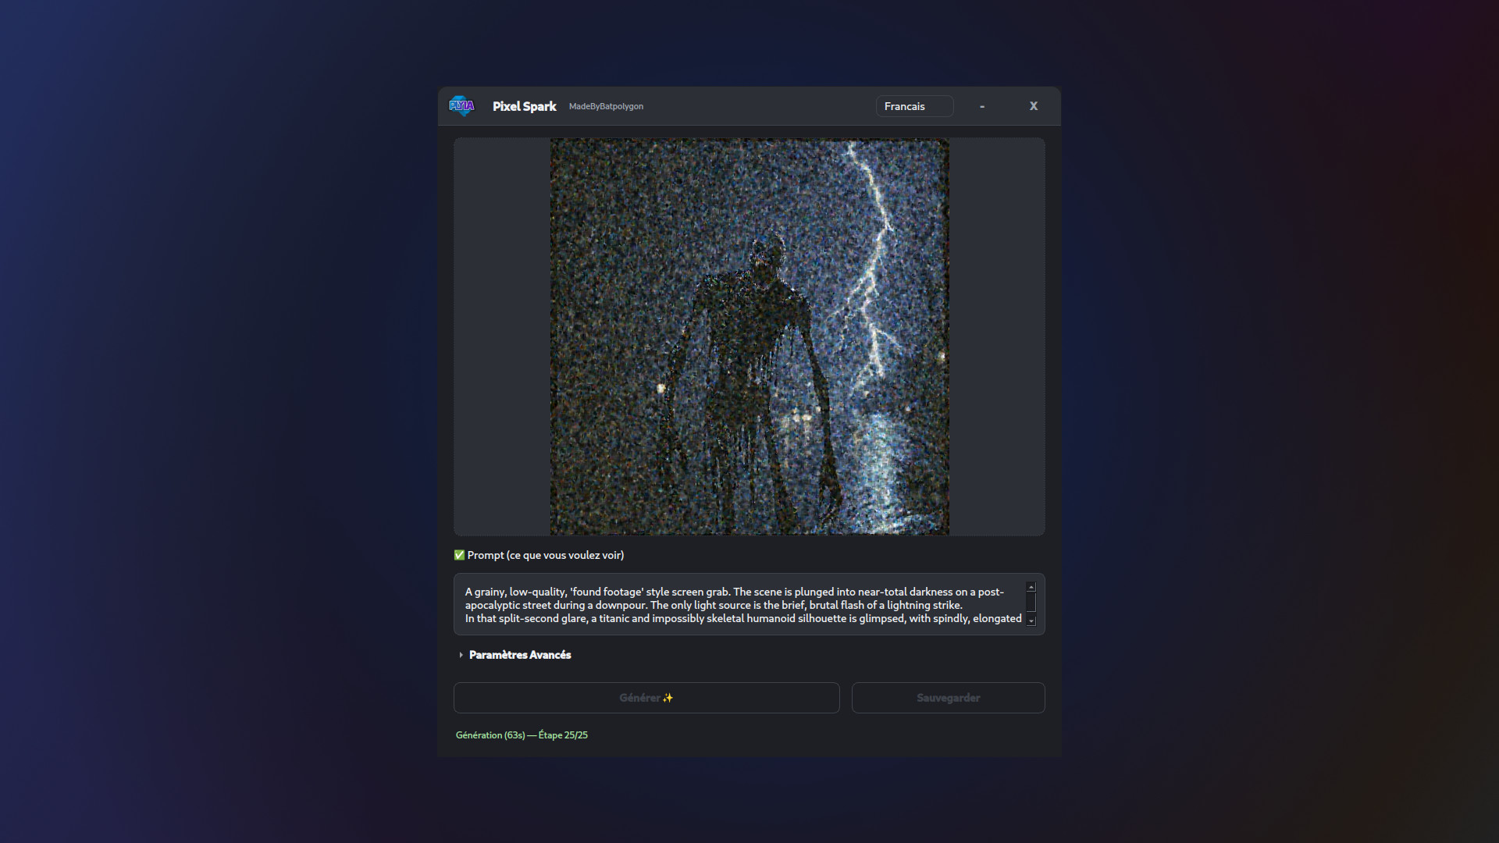
Task: Click the Prompt (ce que vous voulez voir) label
Action: tap(545, 555)
